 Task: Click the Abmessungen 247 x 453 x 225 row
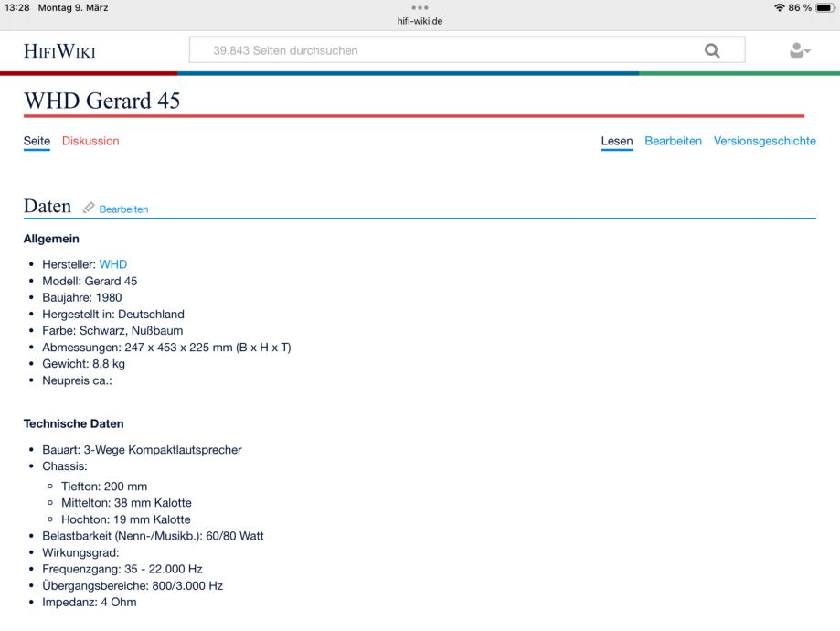click(x=166, y=348)
